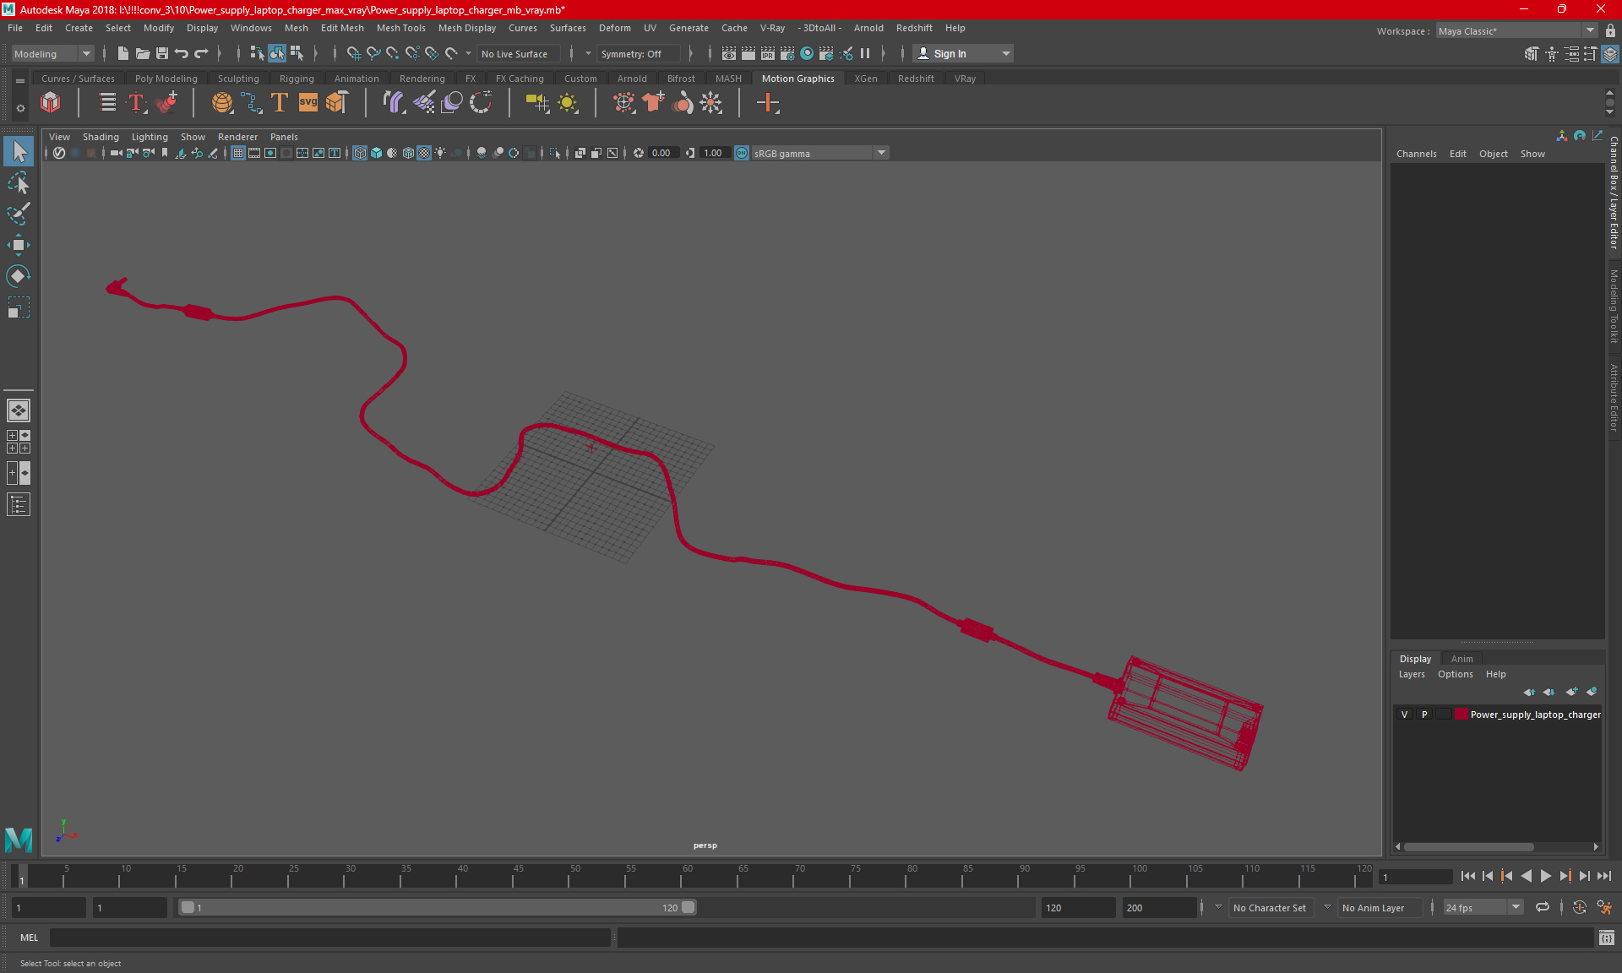Image resolution: width=1622 pixels, height=973 pixels.
Task: Click the MASH network cube shelf icon
Action: pyautogui.click(x=51, y=103)
